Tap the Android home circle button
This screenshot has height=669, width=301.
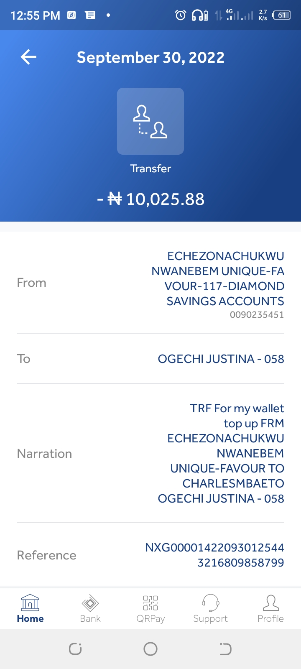(x=150, y=649)
